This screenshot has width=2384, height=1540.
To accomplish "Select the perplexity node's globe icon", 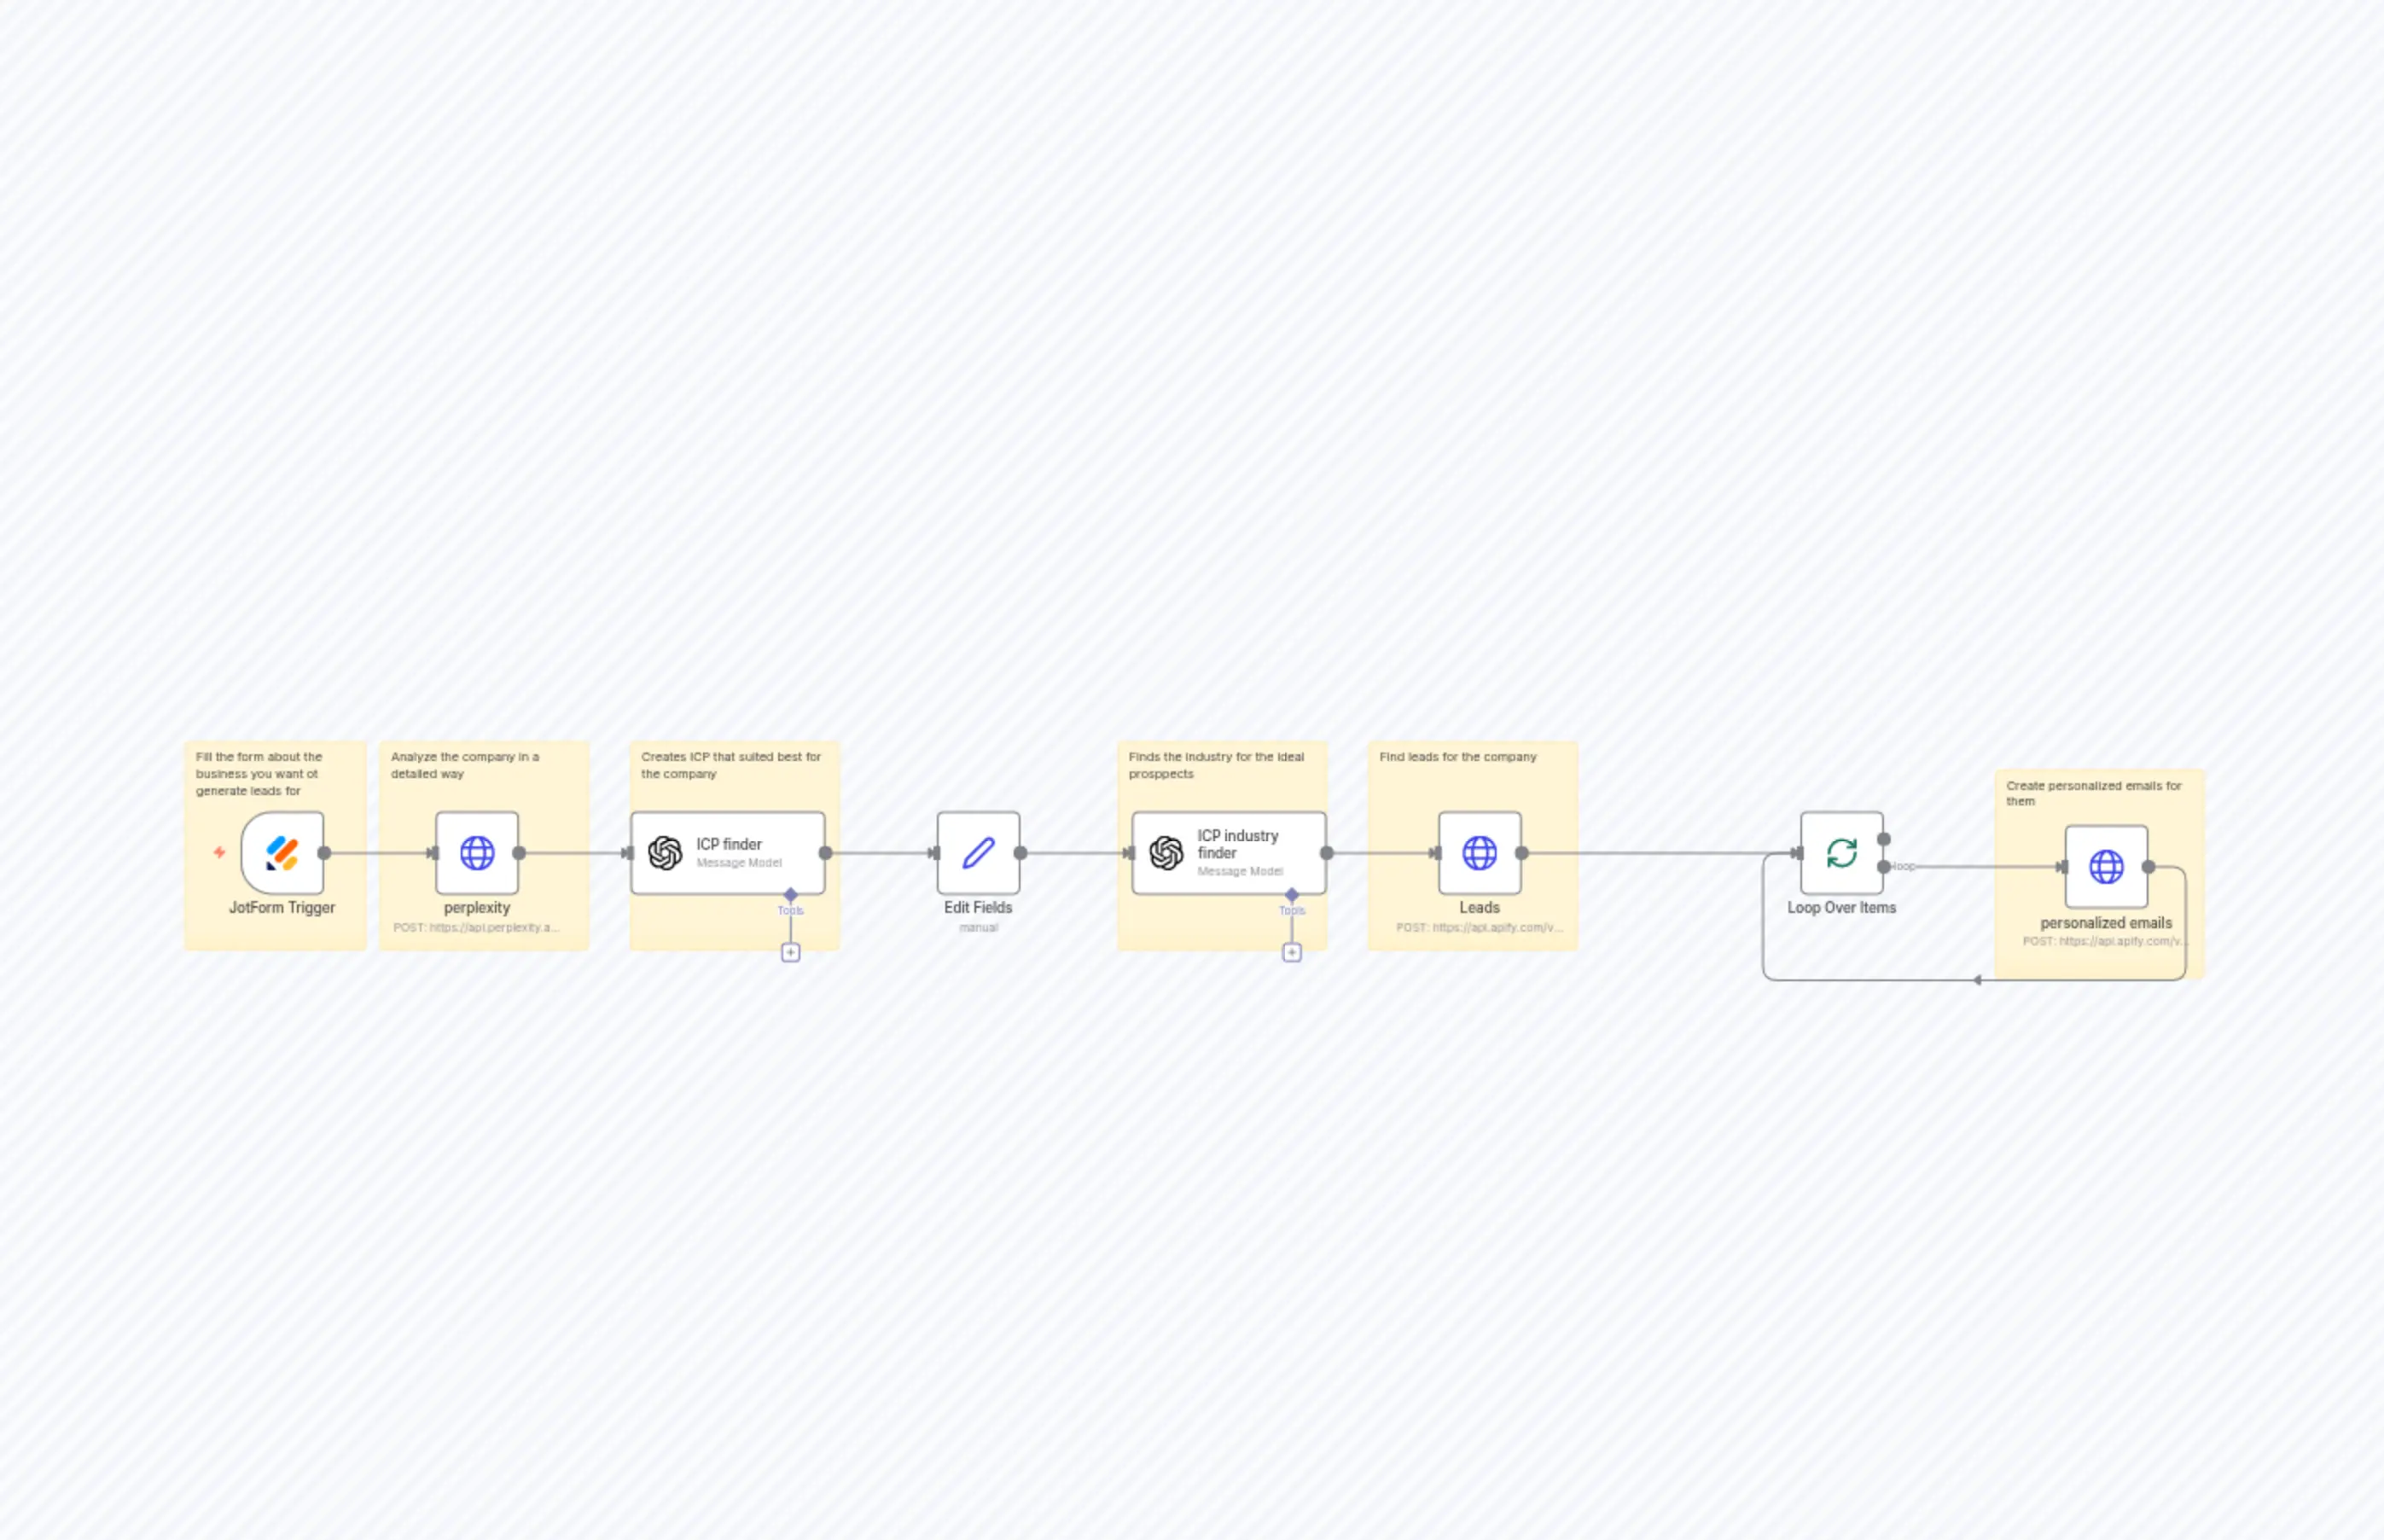I will 477,853.
